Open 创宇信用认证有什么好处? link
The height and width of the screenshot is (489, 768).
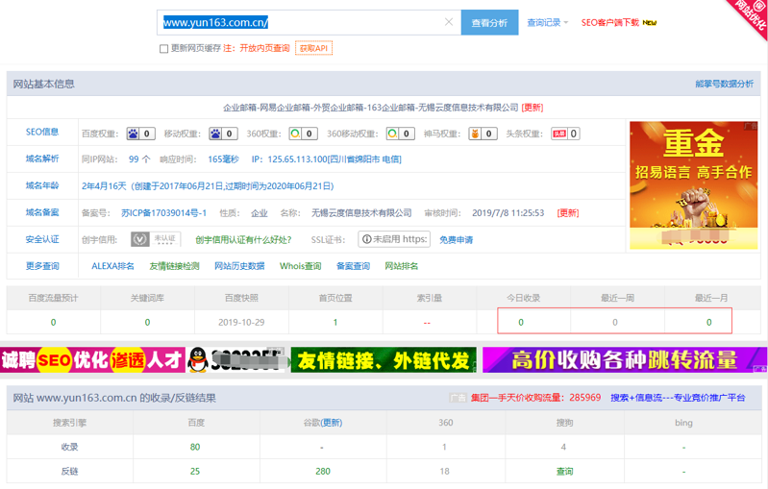point(243,240)
